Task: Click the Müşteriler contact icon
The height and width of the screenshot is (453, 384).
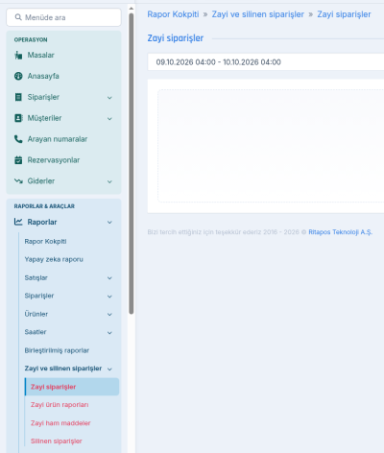Action: tap(18, 118)
